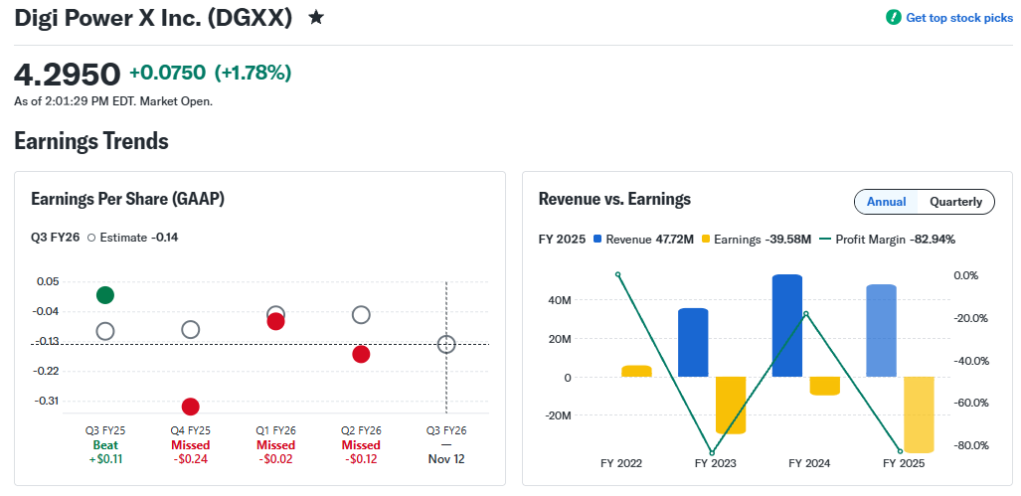Image resolution: width=1021 pixels, height=496 pixels.
Task: Click FY 2022 profit margin line point
Action: point(618,274)
